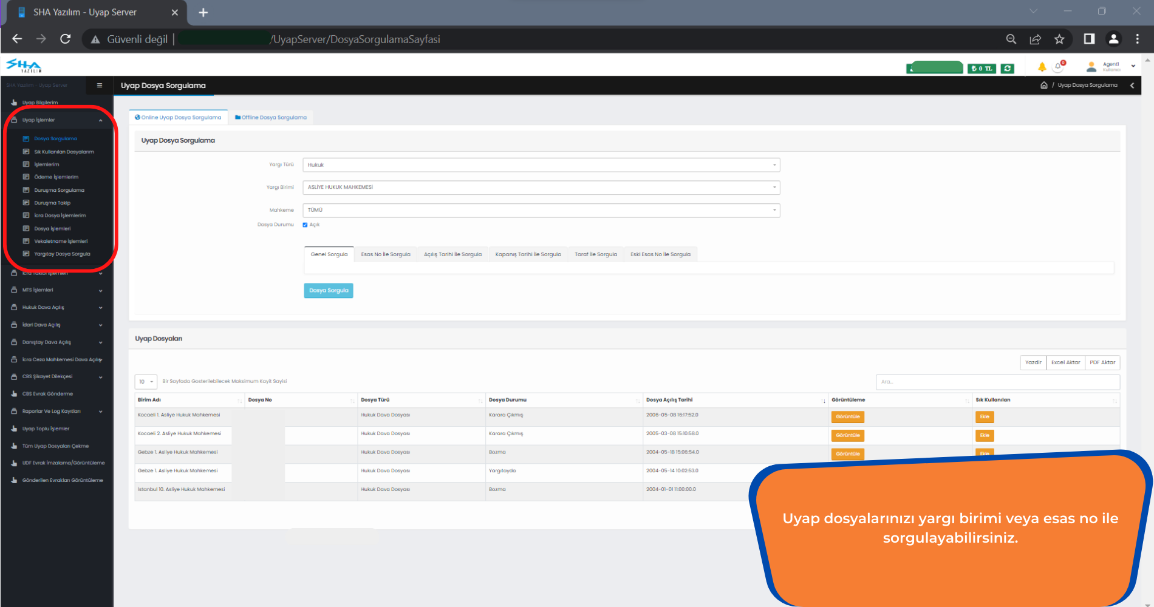Image resolution: width=1154 pixels, height=607 pixels.
Task: Switch to Offline Dosya Sorgulama tab
Action: [x=271, y=117]
